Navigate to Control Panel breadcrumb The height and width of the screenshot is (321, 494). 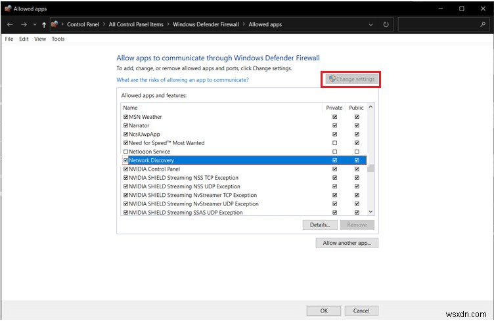83,24
